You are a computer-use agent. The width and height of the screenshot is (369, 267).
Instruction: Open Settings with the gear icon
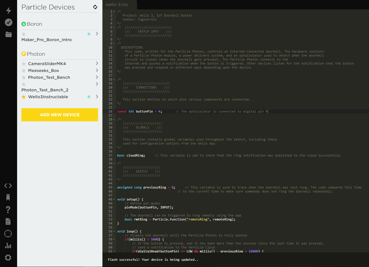click(8, 257)
